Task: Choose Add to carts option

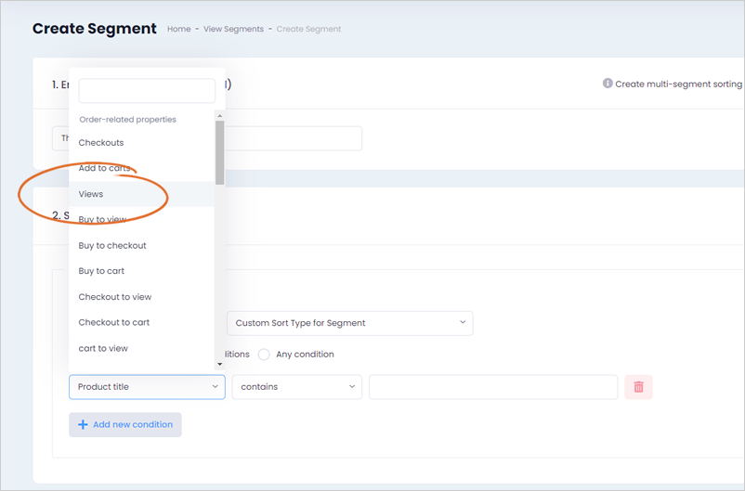Action: (141, 168)
